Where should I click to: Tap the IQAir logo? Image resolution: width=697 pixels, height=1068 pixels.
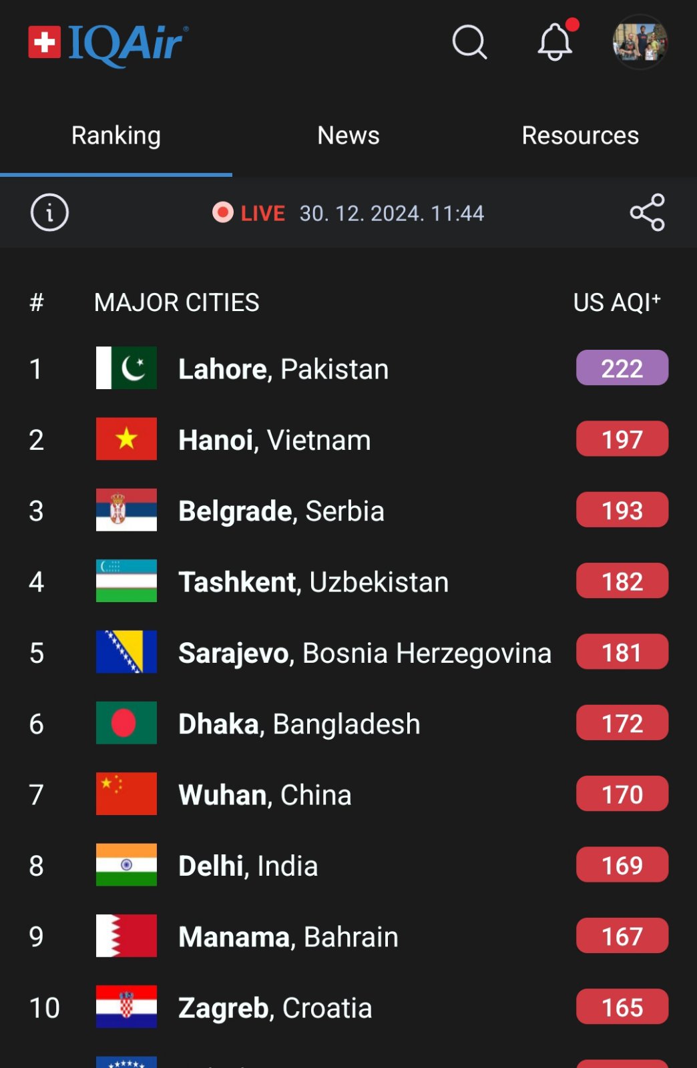tap(109, 43)
